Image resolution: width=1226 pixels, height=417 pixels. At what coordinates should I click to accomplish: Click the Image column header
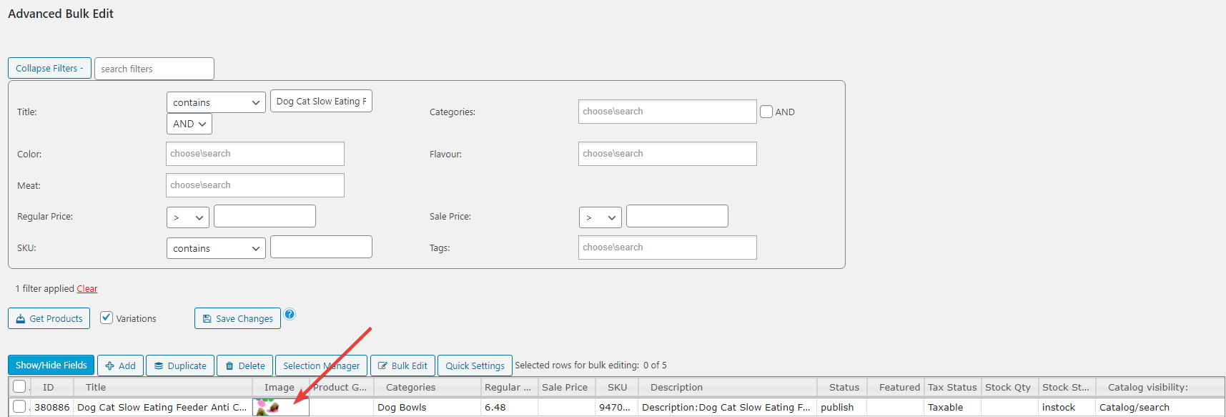280,387
